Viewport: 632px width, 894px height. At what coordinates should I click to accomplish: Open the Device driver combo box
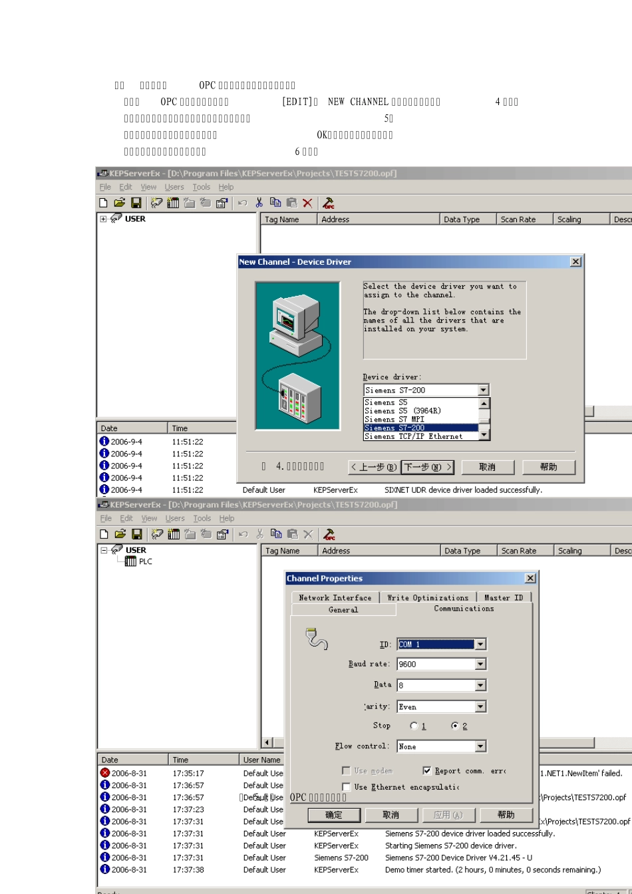click(x=483, y=390)
